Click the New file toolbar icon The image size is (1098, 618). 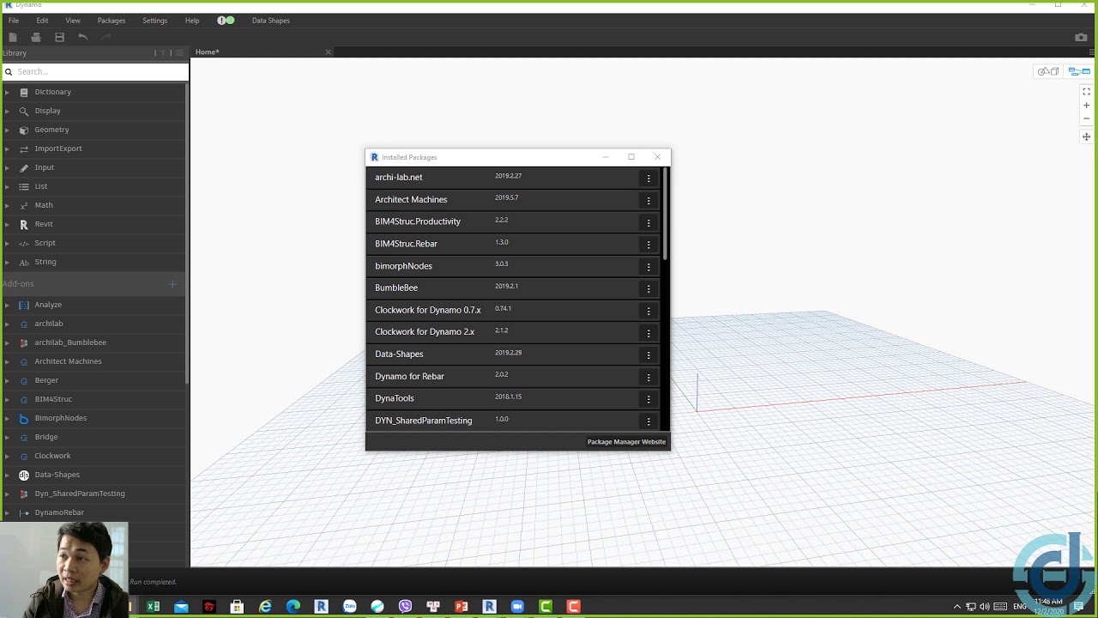(13, 37)
